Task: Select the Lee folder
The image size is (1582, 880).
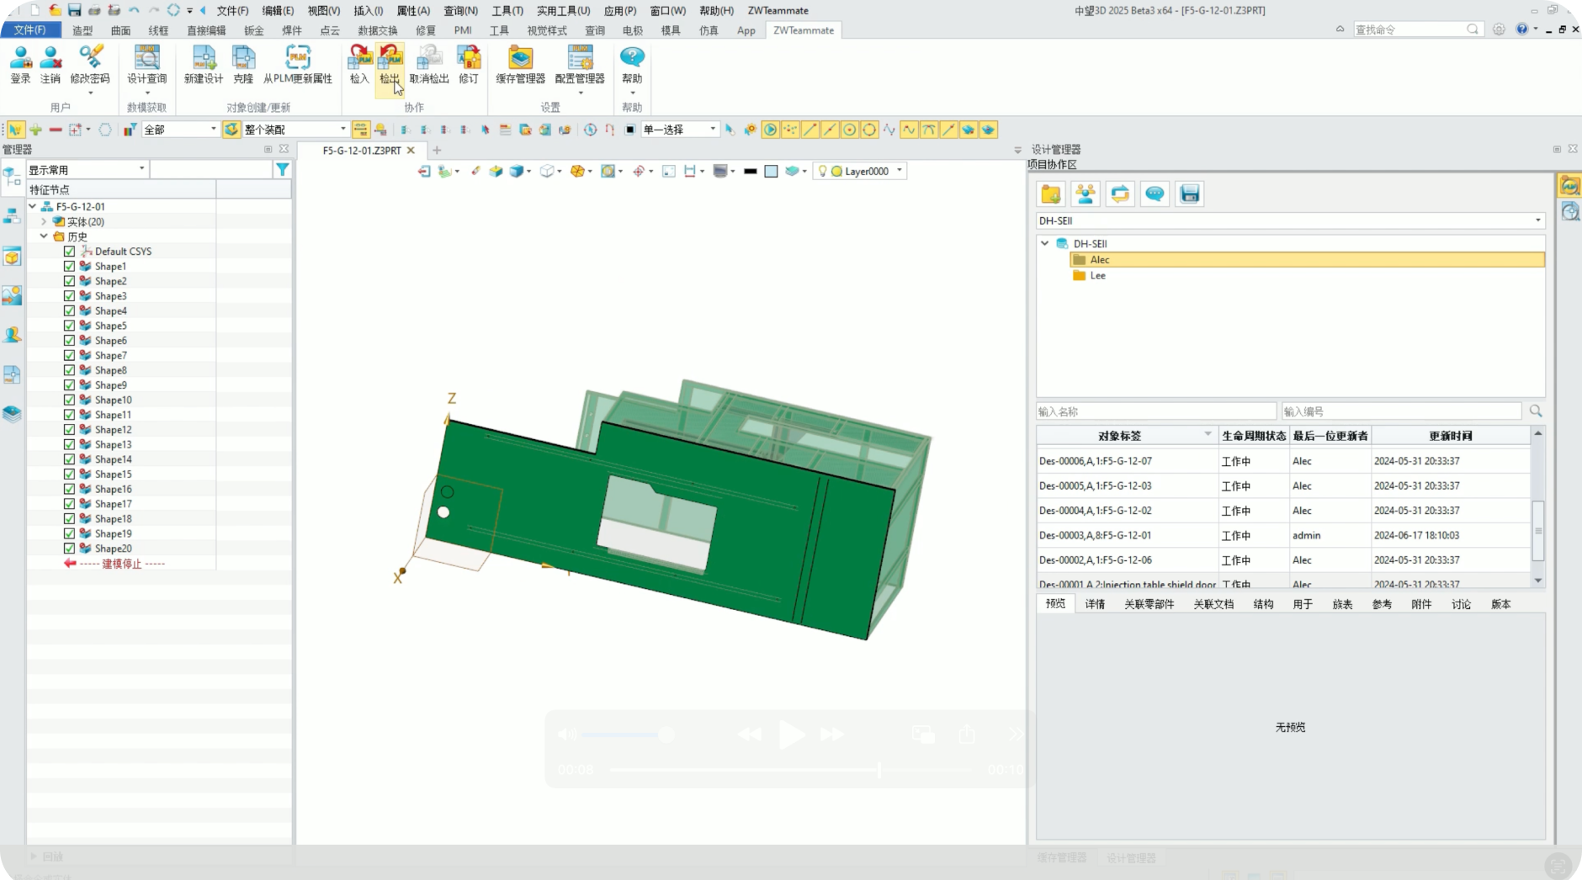Action: coord(1098,275)
